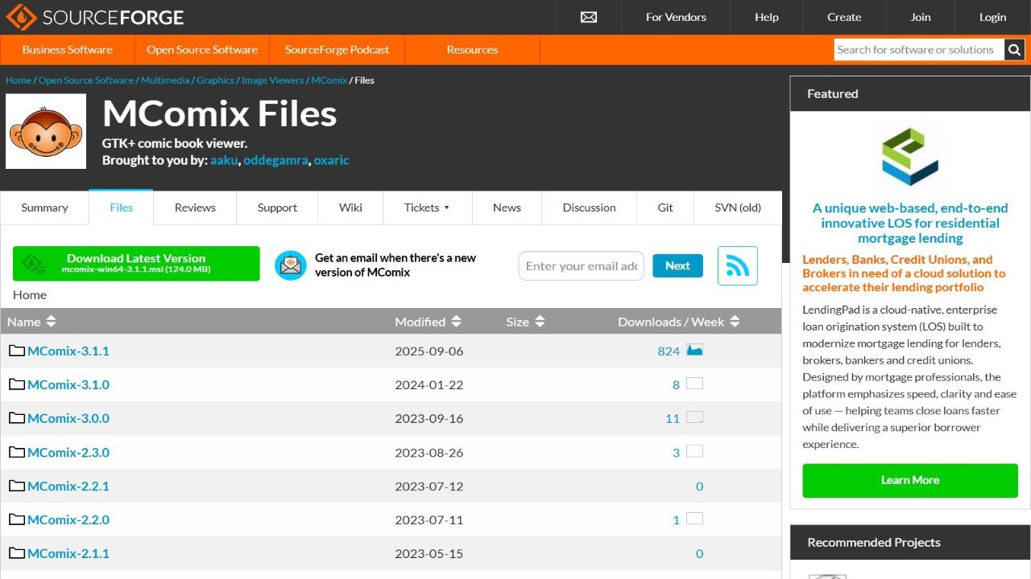View download stats chart for MComix-3.1.0
The image size is (1031, 579).
(694, 384)
